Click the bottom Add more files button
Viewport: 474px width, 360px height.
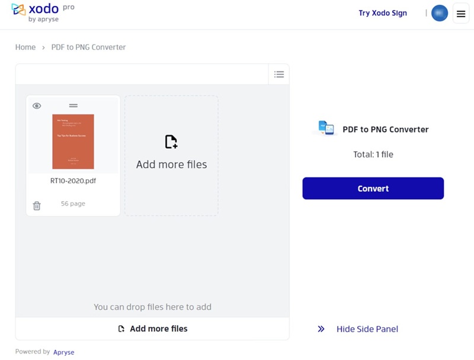pyautogui.click(x=152, y=329)
